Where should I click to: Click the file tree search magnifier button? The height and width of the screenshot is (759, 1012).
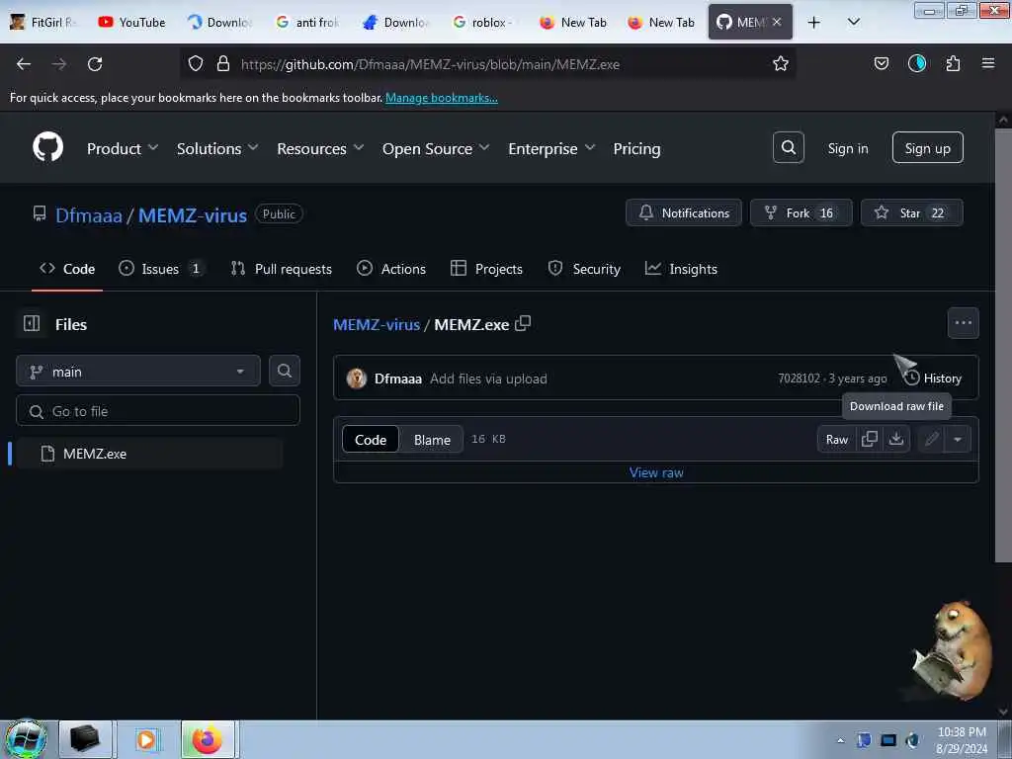tap(284, 371)
